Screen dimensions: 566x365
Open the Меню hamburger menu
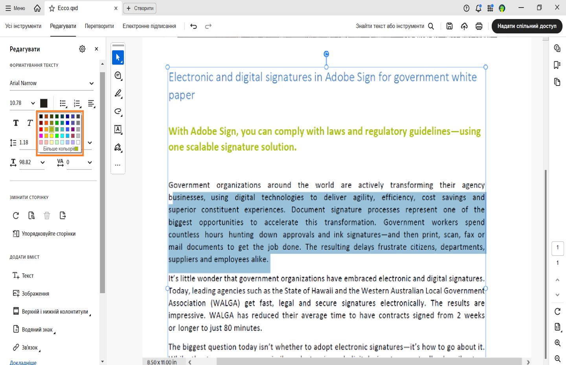click(15, 8)
